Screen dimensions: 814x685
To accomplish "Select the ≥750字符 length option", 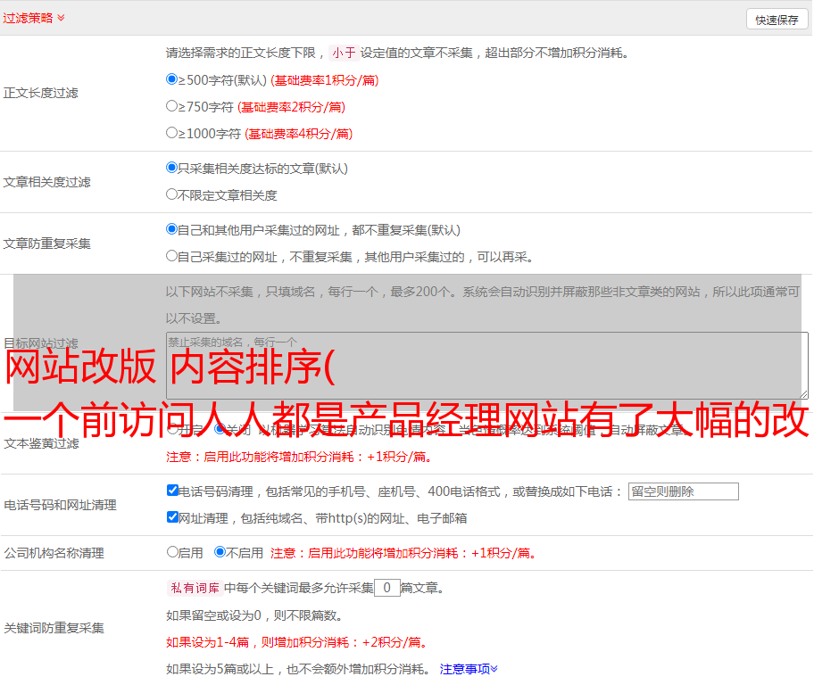I will (172, 106).
